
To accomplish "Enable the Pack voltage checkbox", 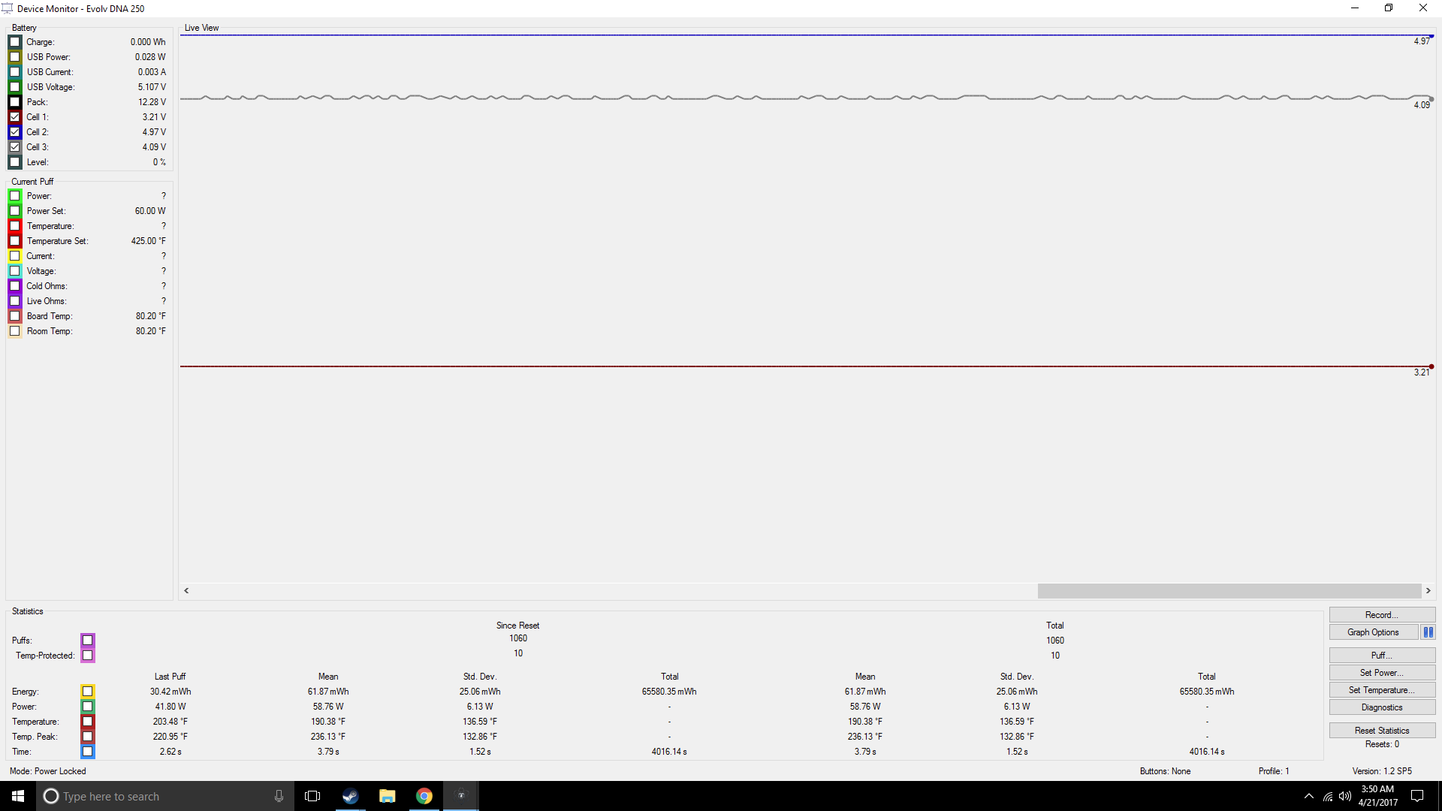I will (x=15, y=102).
